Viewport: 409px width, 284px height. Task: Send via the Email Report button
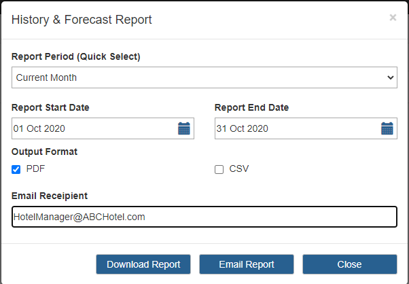tap(247, 264)
